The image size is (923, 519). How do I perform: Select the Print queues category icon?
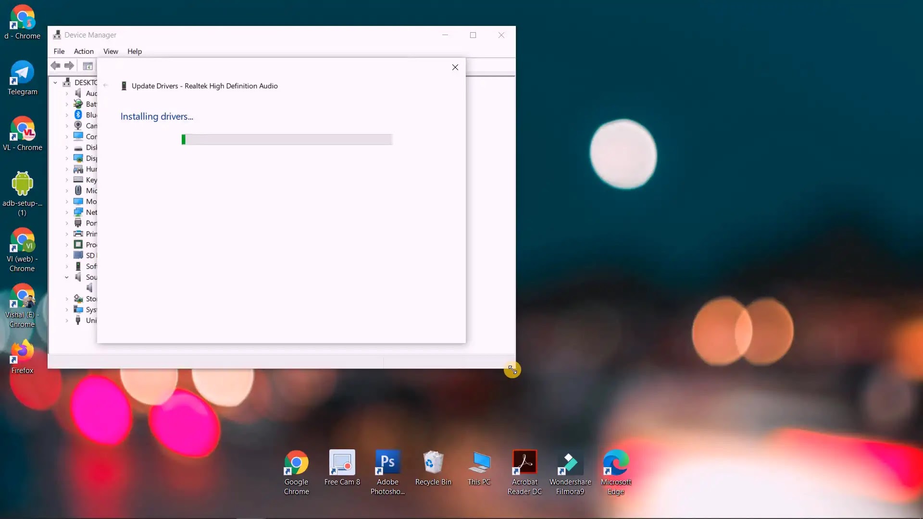[x=78, y=234]
